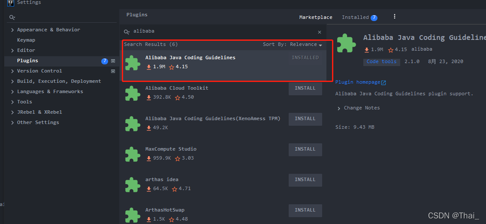
Task: Select the MaxCompute Studio result title
Action: coord(171,149)
